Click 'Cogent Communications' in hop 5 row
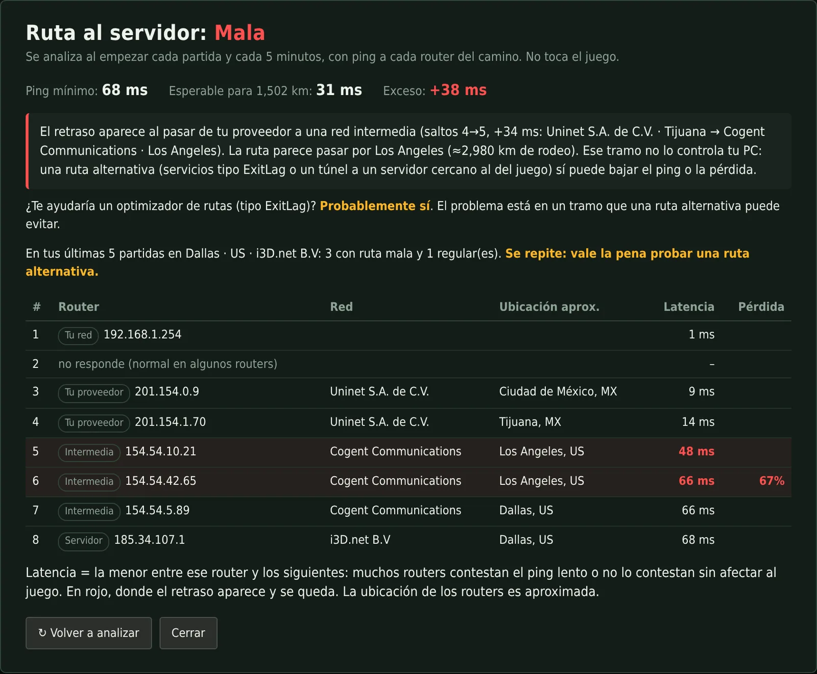Screen dimensions: 817x674 (x=395, y=452)
